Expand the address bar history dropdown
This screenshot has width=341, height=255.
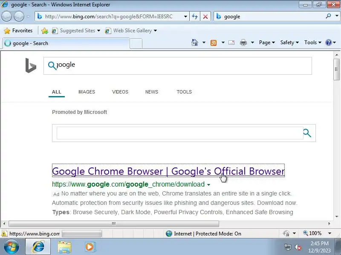pos(185,17)
